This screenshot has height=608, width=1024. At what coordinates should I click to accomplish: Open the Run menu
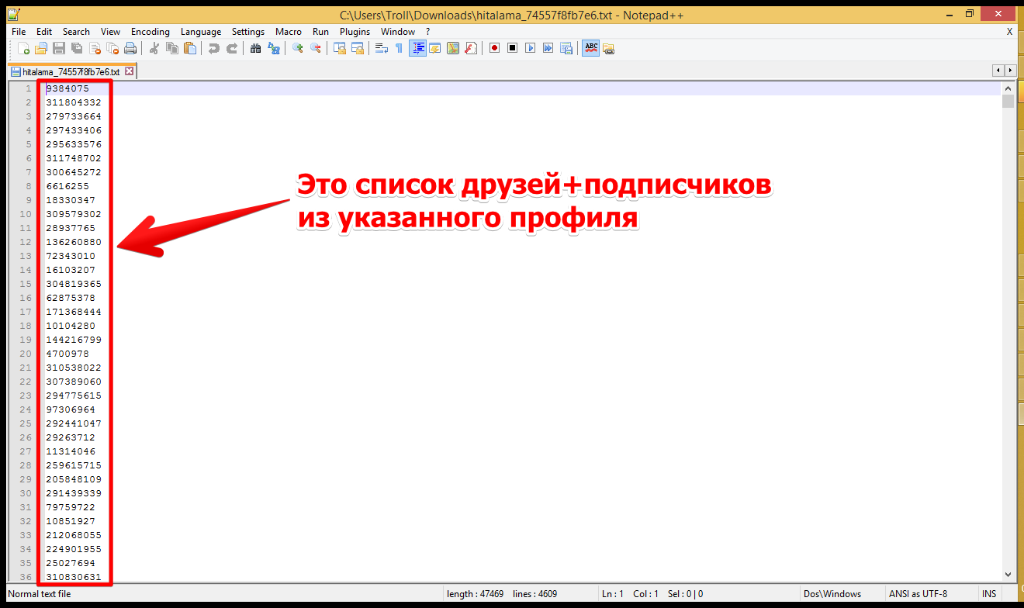pos(320,32)
